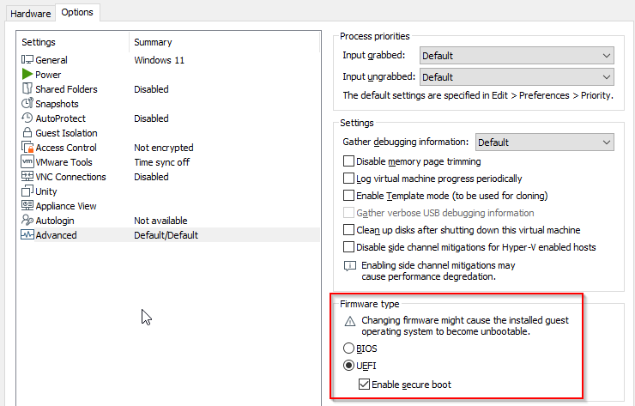Choose the AutoProtect icon
The width and height of the screenshot is (635, 406).
click(27, 118)
